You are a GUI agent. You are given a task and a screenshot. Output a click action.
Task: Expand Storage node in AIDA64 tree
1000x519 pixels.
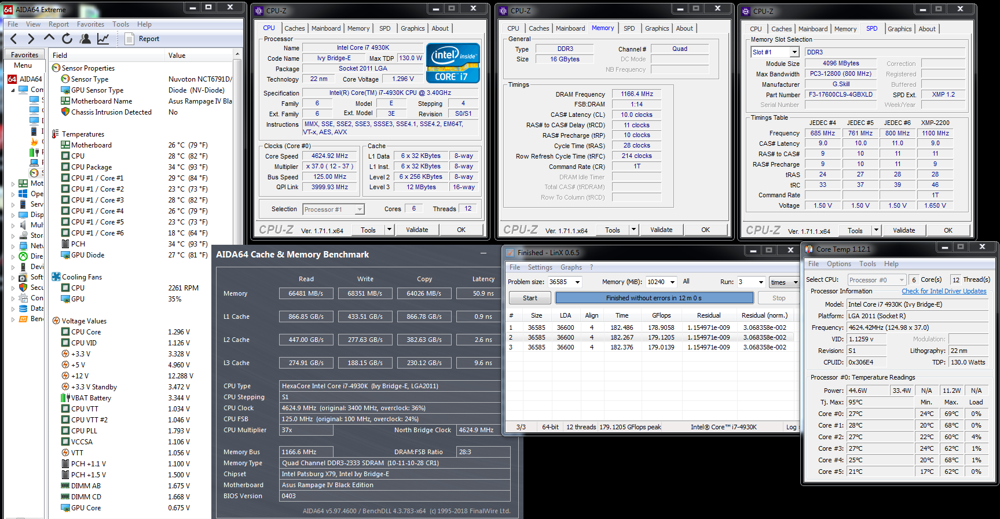[x=13, y=235]
